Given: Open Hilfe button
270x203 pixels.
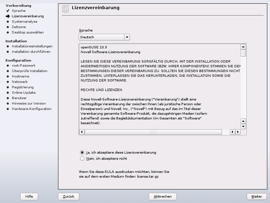Looking at the screenshot, I should 29,197.
